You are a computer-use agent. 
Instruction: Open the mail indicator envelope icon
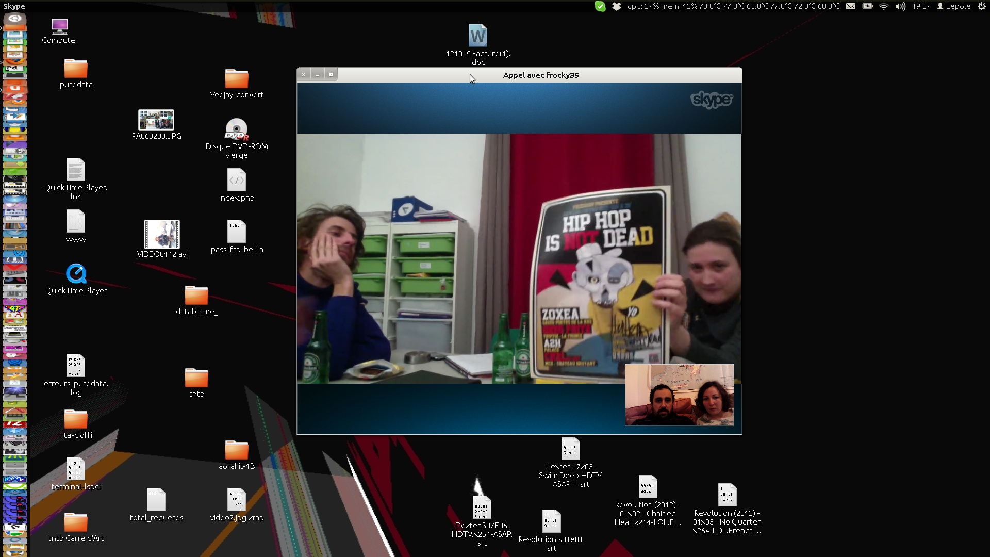coord(851,6)
